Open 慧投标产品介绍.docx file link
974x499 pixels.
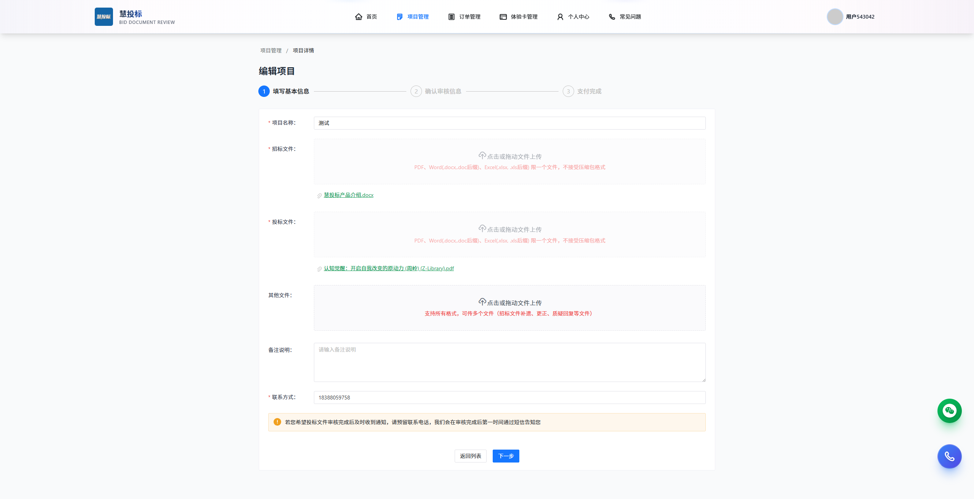349,195
